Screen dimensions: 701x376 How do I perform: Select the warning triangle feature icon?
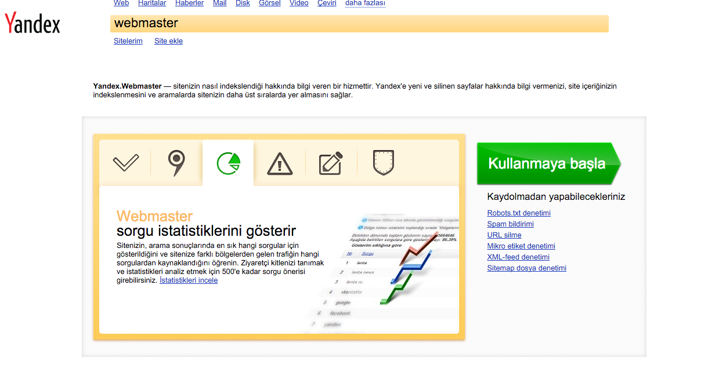280,163
